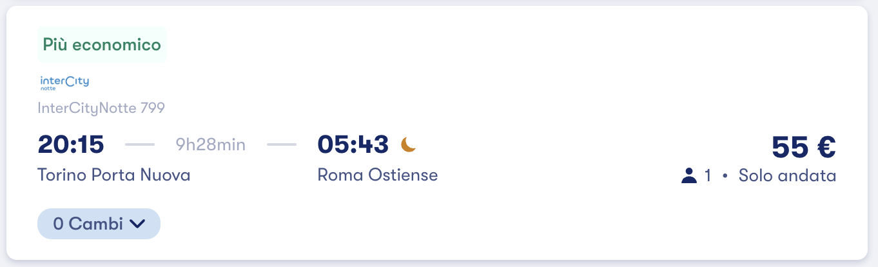Click the dot separator before Solo andata
Image resolution: width=878 pixels, height=267 pixels.
point(725,175)
